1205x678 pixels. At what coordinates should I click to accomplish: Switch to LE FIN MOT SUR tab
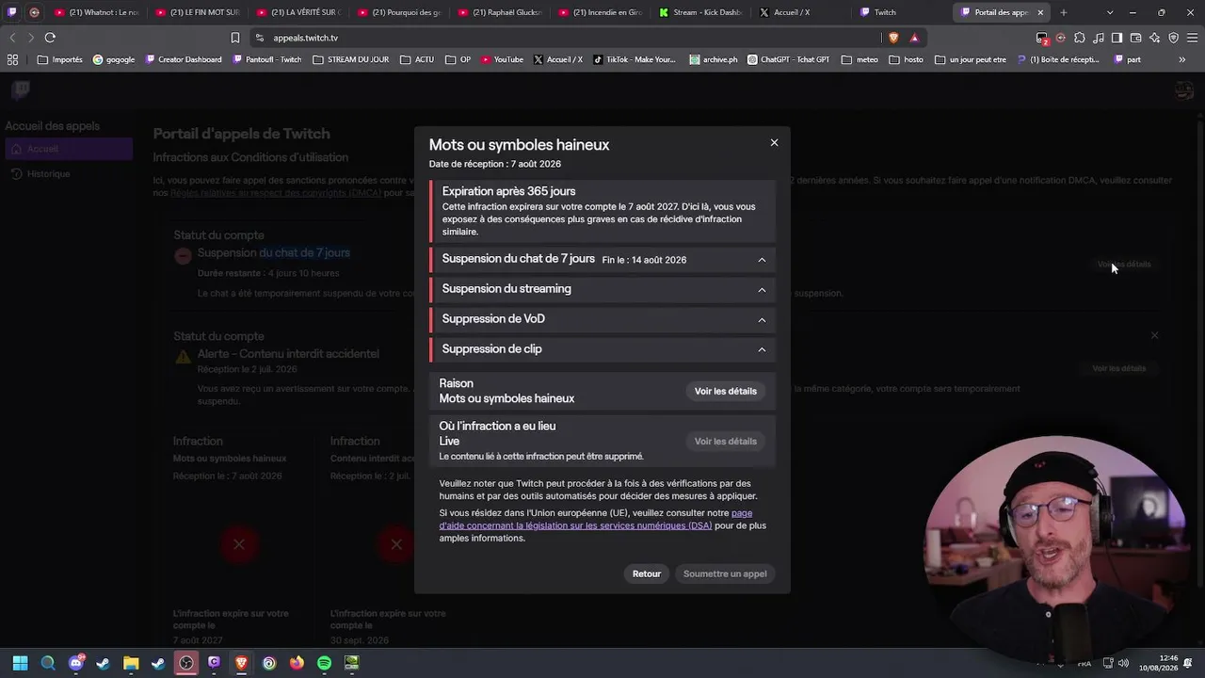click(198, 12)
